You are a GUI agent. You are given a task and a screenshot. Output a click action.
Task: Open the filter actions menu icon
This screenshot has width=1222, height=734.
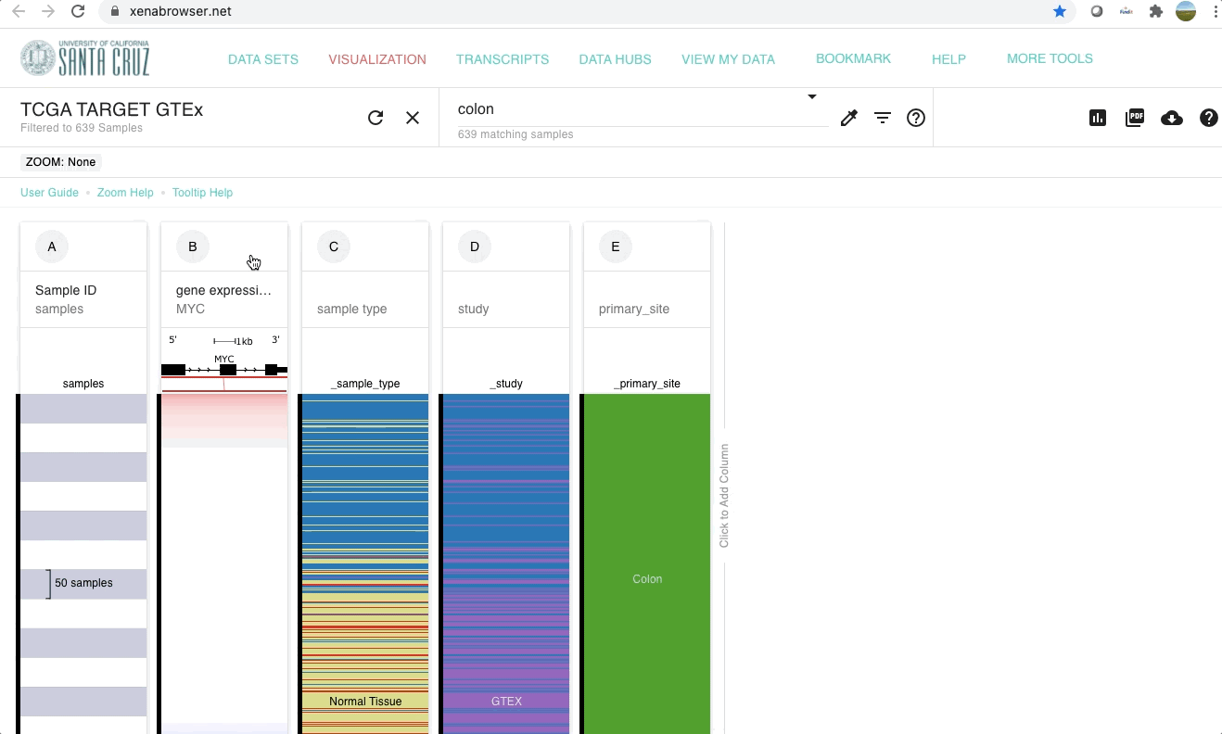click(883, 118)
